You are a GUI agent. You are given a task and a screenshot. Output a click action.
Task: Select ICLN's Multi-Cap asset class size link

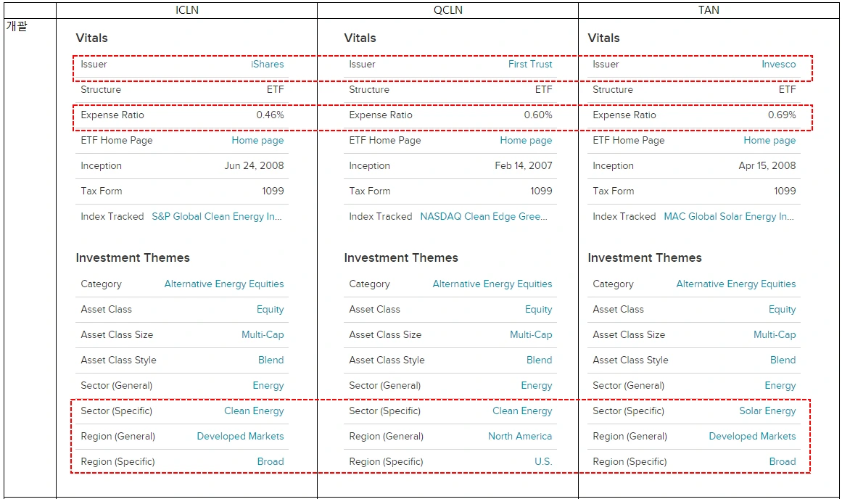[x=263, y=334]
